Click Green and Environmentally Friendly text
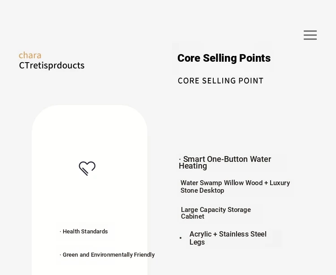 (x=109, y=255)
